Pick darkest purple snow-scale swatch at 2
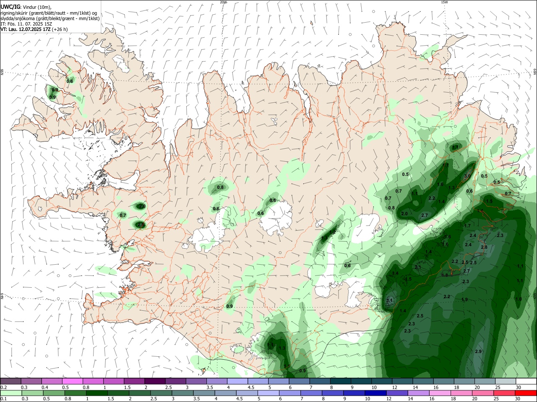 (154, 381)
